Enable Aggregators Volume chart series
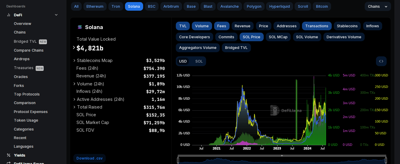400x164 pixels. click(x=198, y=48)
